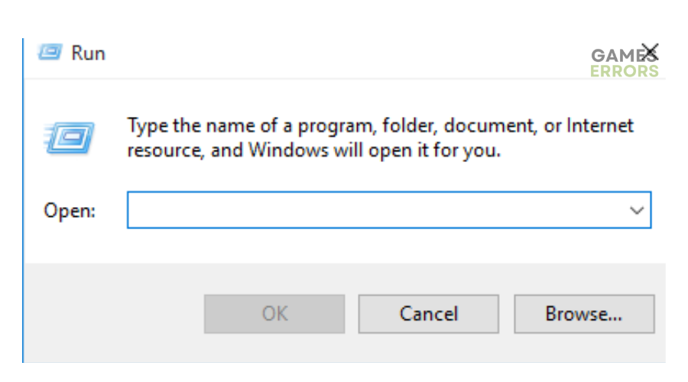
Task: Click the word "Internet" in the description
Action: click(600, 125)
